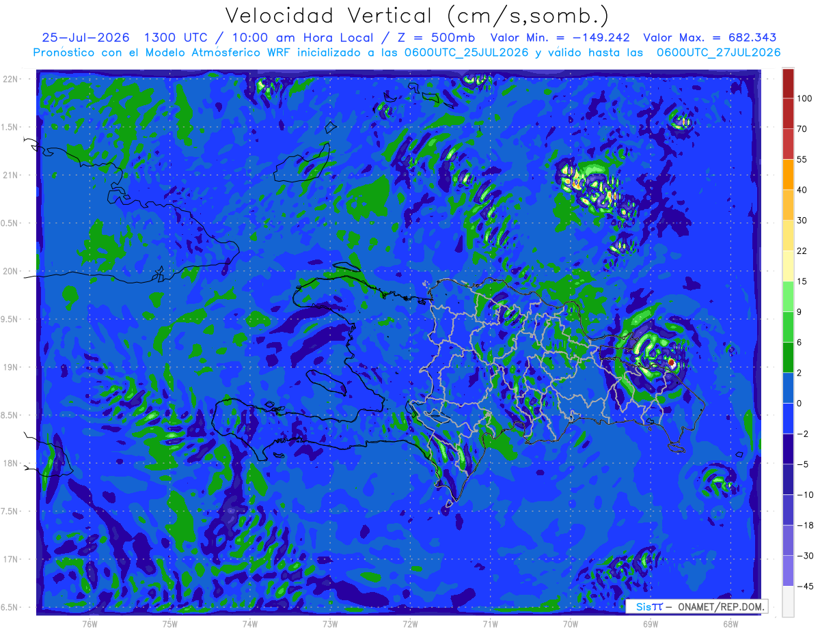
Task: Click the '15' color bar label
Action: tap(802, 281)
